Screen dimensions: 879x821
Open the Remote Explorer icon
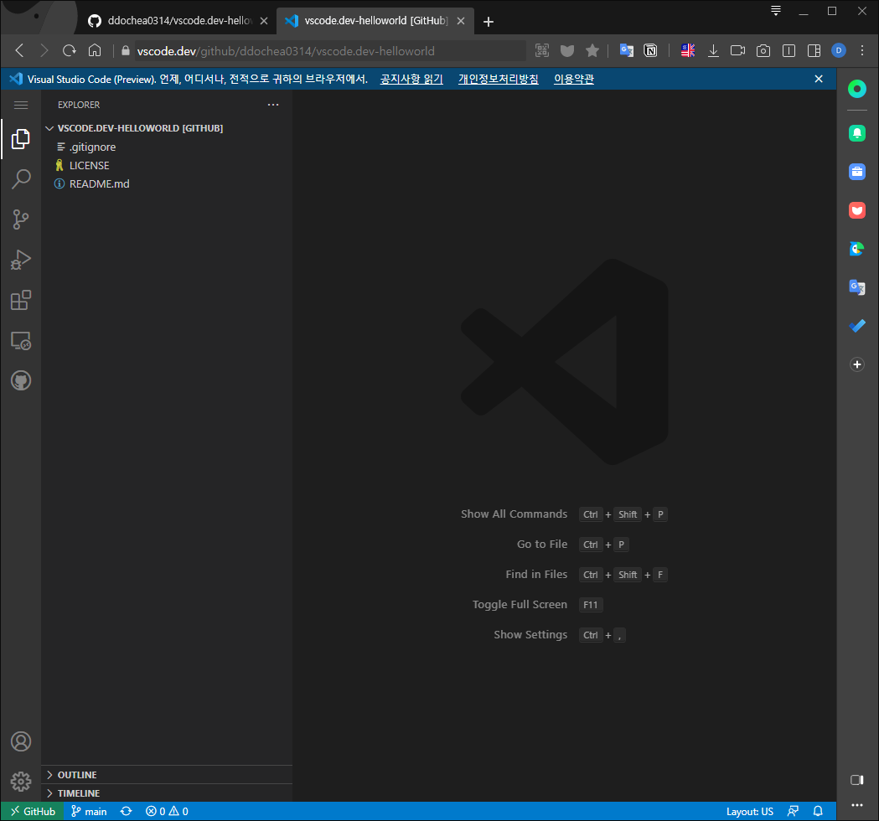click(21, 341)
